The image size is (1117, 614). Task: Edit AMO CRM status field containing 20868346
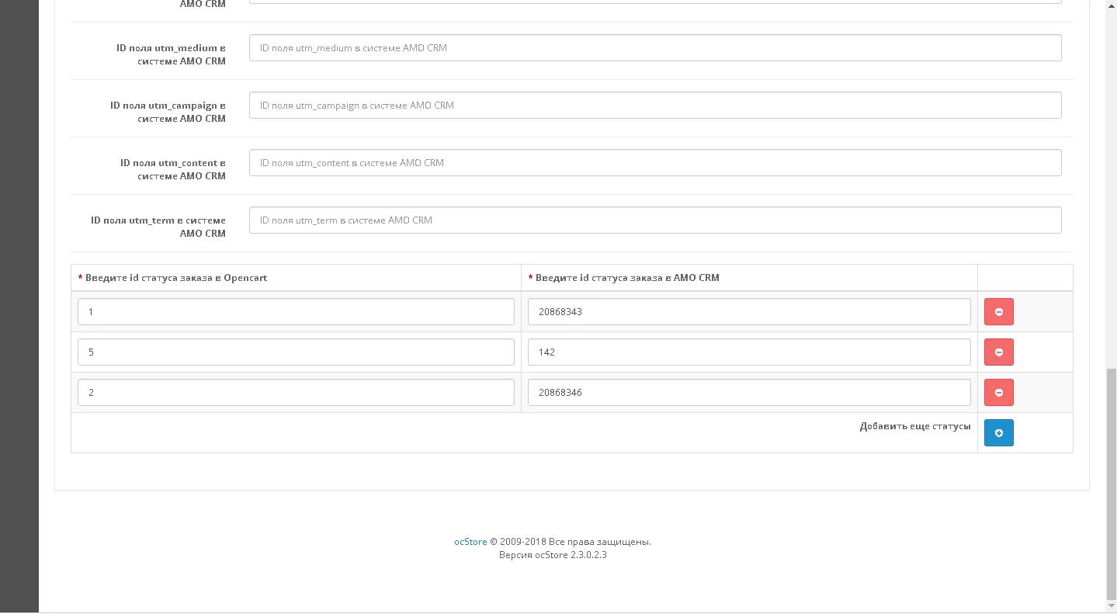point(749,392)
